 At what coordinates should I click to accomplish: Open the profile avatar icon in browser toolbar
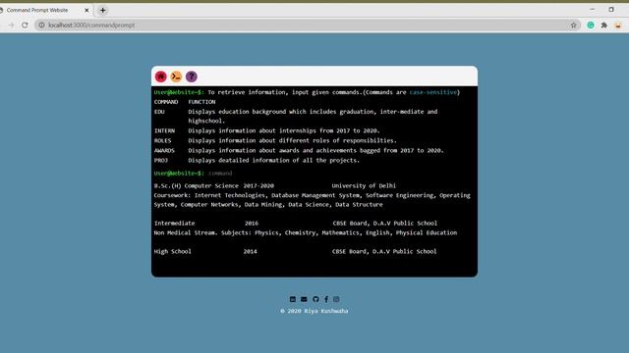[618, 25]
